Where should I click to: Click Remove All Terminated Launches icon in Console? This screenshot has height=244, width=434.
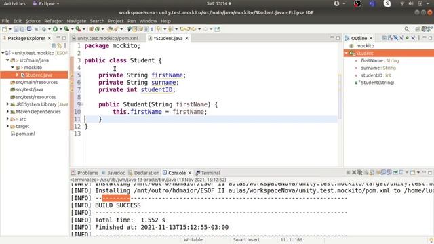point(360,173)
